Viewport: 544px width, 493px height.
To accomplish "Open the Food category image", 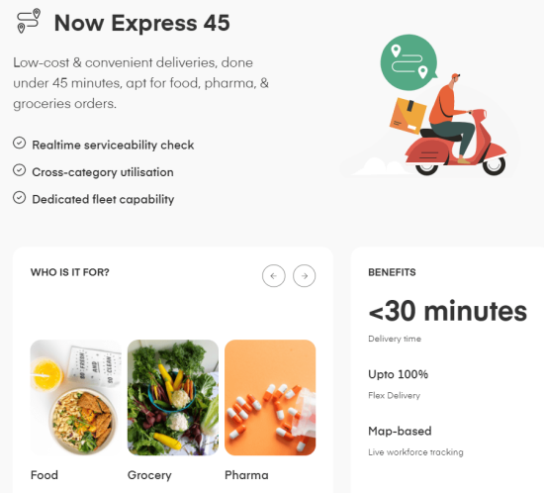I will 75,398.
